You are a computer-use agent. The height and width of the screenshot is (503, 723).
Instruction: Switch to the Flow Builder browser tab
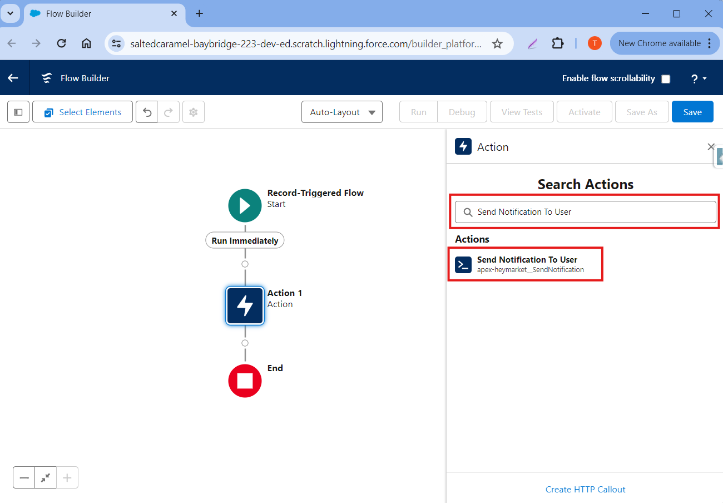104,13
